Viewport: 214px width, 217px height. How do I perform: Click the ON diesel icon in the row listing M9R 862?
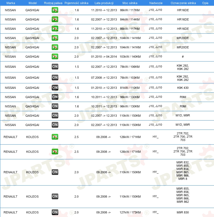(x=55, y=197)
